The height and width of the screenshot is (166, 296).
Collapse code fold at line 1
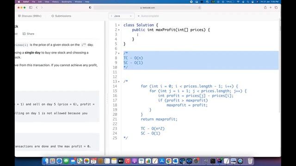[x=119, y=25]
